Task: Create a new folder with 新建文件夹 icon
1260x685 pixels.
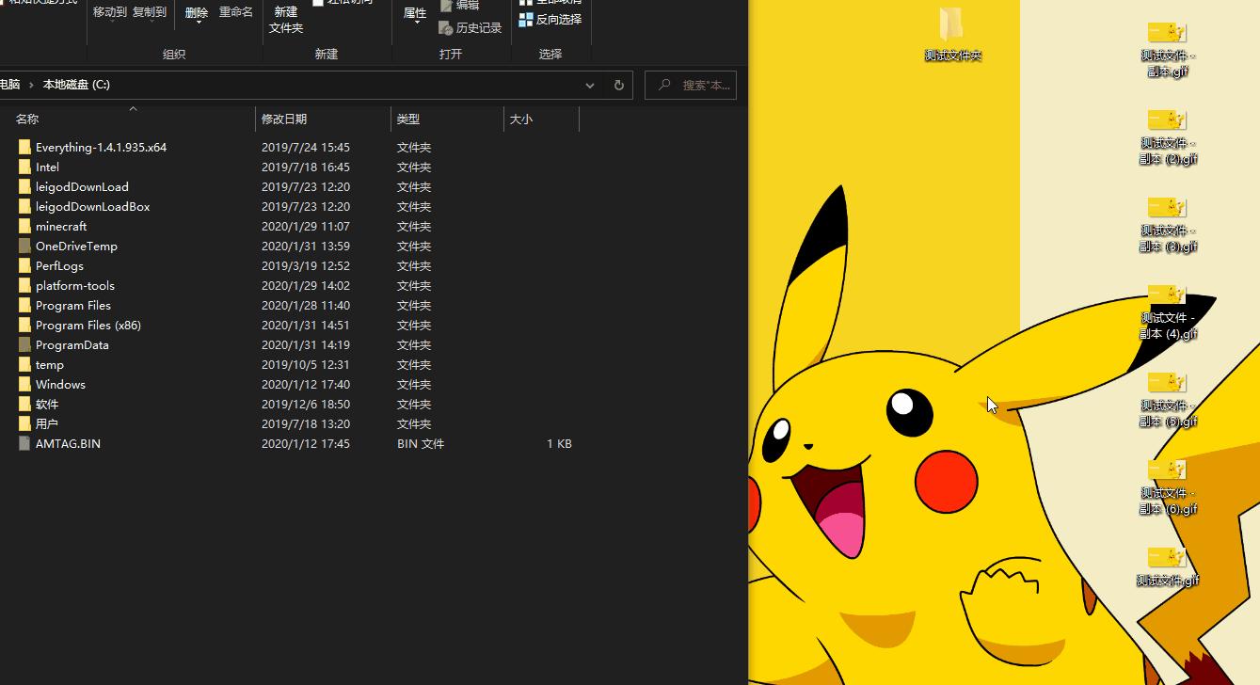Action: click(285, 21)
